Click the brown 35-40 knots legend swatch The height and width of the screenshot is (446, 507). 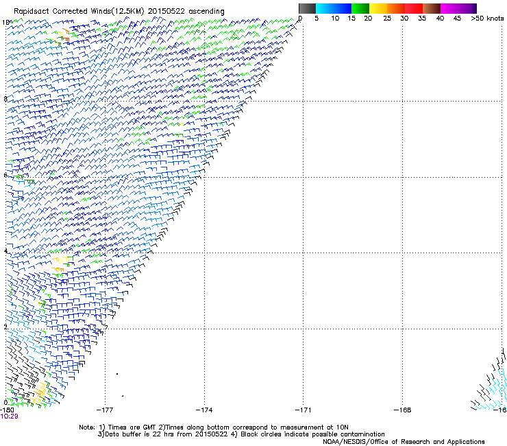coord(432,8)
